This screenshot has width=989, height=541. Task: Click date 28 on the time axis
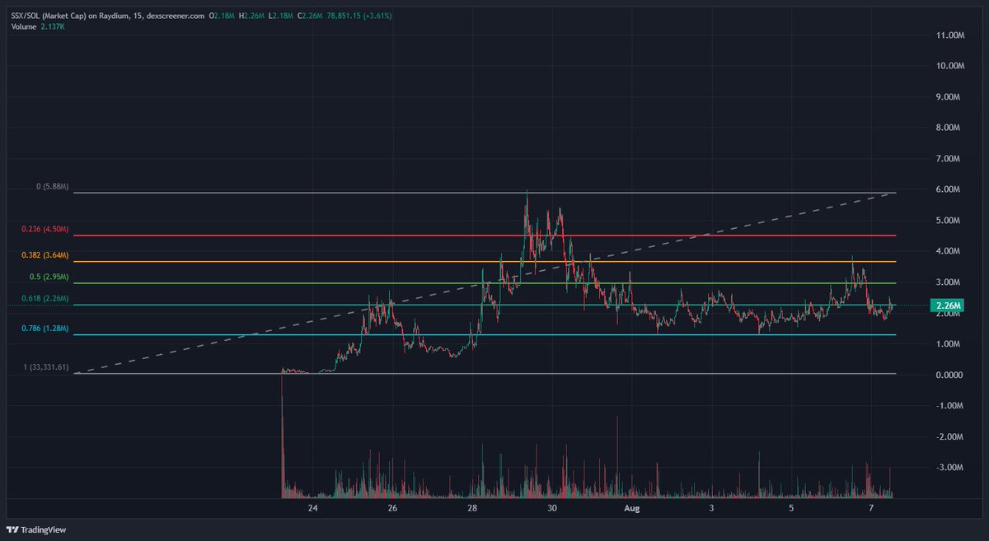472,509
